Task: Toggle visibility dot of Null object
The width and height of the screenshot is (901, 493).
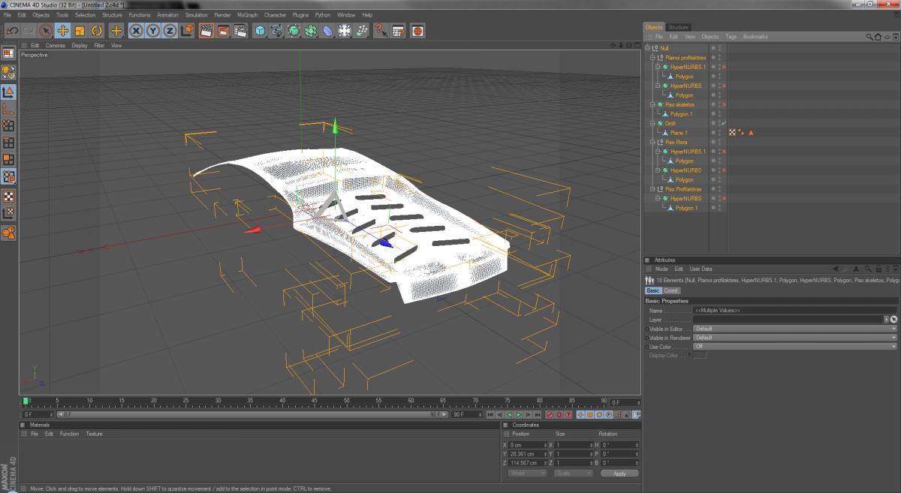Action: (x=713, y=47)
